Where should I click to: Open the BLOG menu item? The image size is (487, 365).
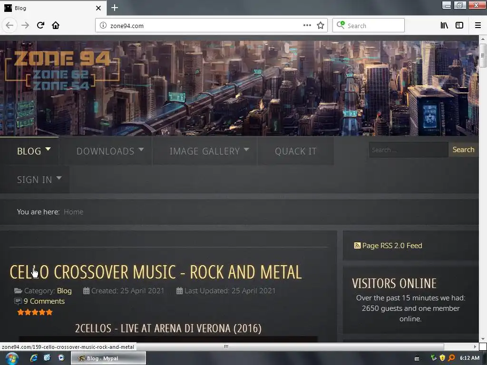pyautogui.click(x=29, y=151)
